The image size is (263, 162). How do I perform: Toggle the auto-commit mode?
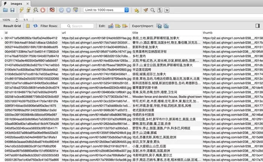coord(76,10)
